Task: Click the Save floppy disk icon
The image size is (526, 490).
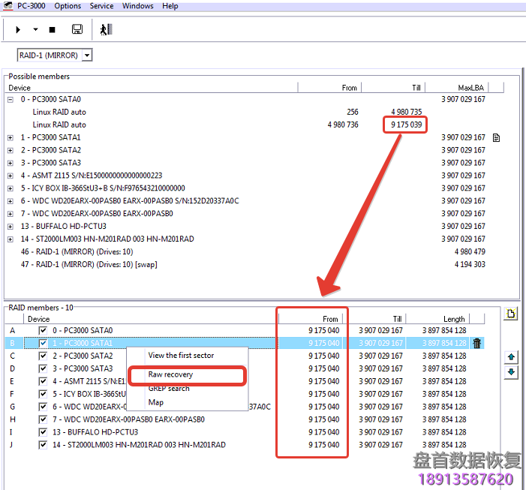Action: click(x=77, y=29)
